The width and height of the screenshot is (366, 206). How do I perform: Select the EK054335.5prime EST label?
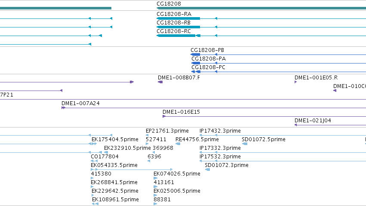[x=114, y=165]
